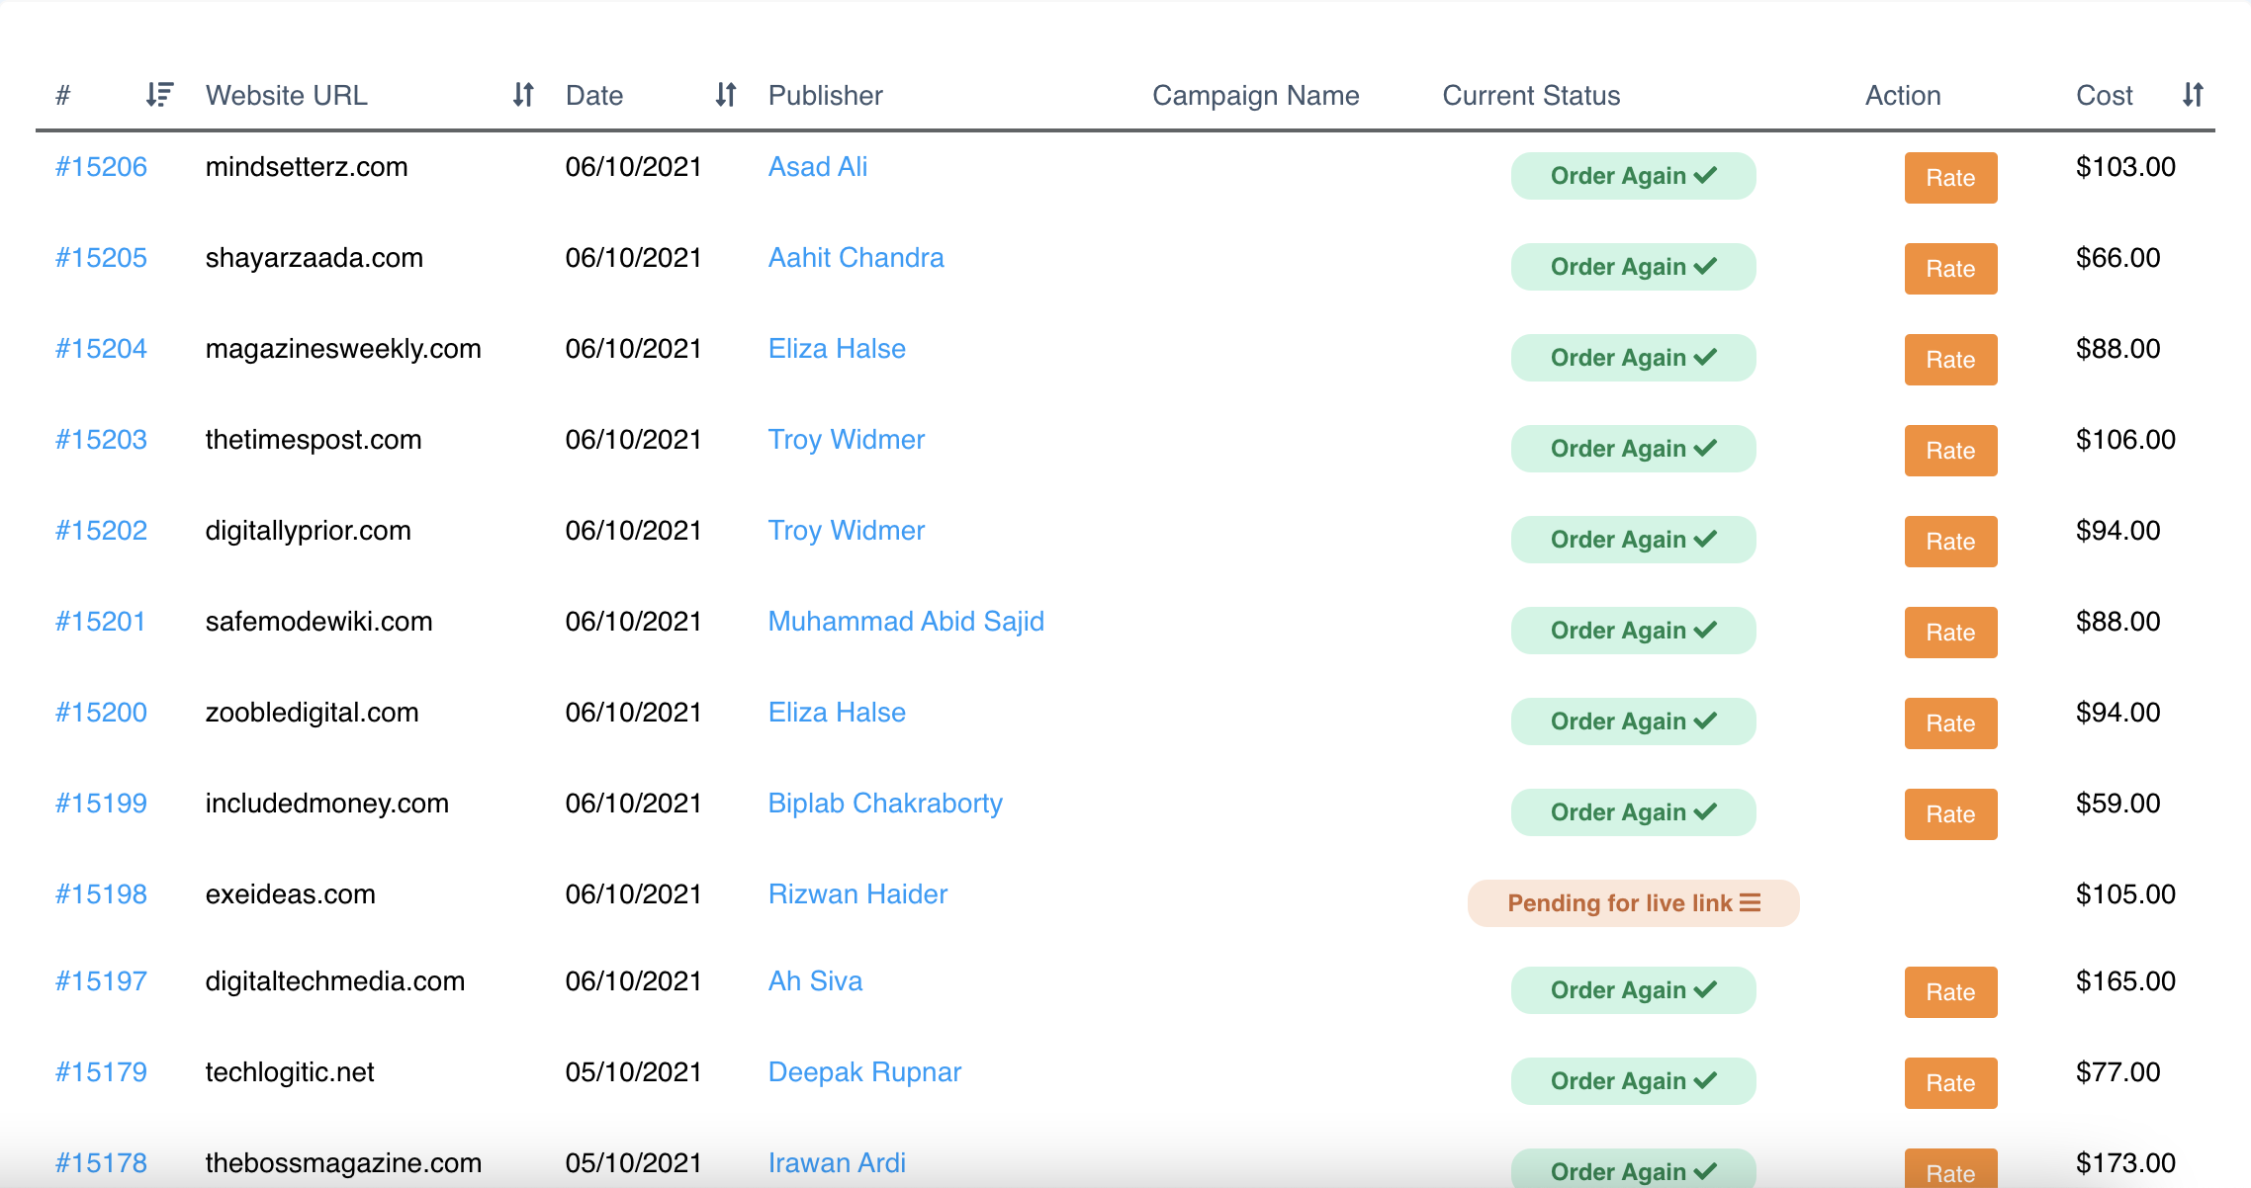Open order #15201 link
2251x1188 pixels.
(x=101, y=621)
